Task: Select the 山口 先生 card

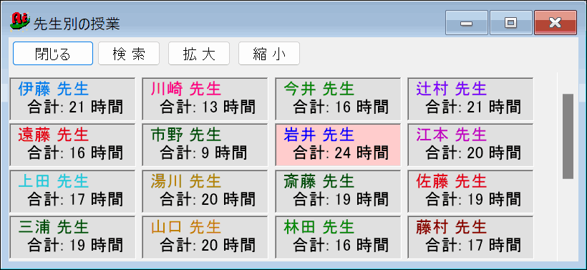Action: (205, 237)
